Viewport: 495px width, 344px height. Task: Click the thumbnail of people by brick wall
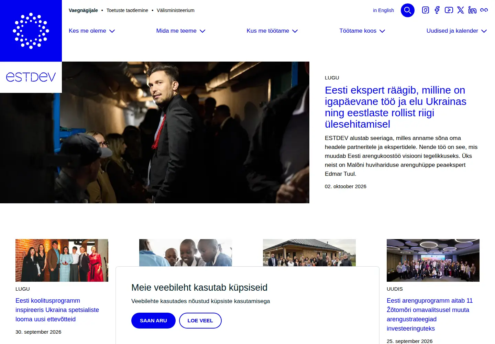point(62,260)
